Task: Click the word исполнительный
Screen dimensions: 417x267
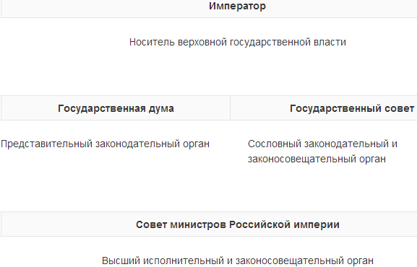Action: coord(184,261)
